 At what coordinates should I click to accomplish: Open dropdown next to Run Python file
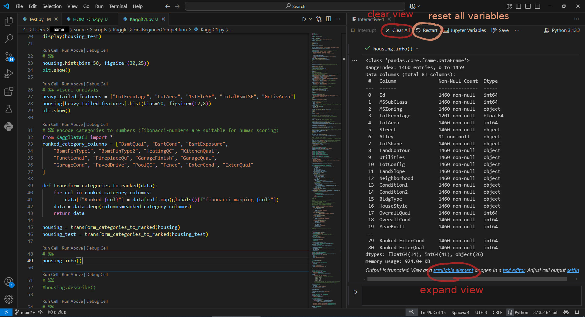[310, 19]
